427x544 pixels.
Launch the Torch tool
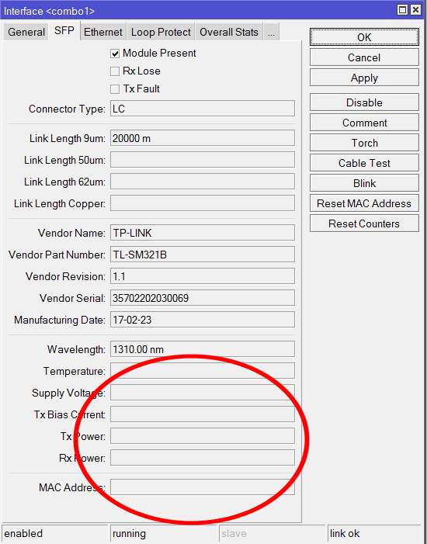click(x=364, y=143)
